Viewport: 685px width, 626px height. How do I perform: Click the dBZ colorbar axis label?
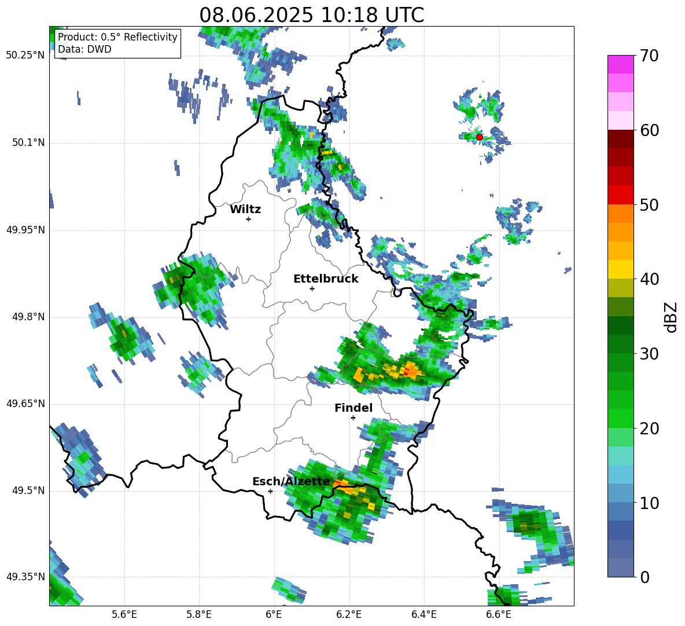pyautogui.click(x=672, y=317)
